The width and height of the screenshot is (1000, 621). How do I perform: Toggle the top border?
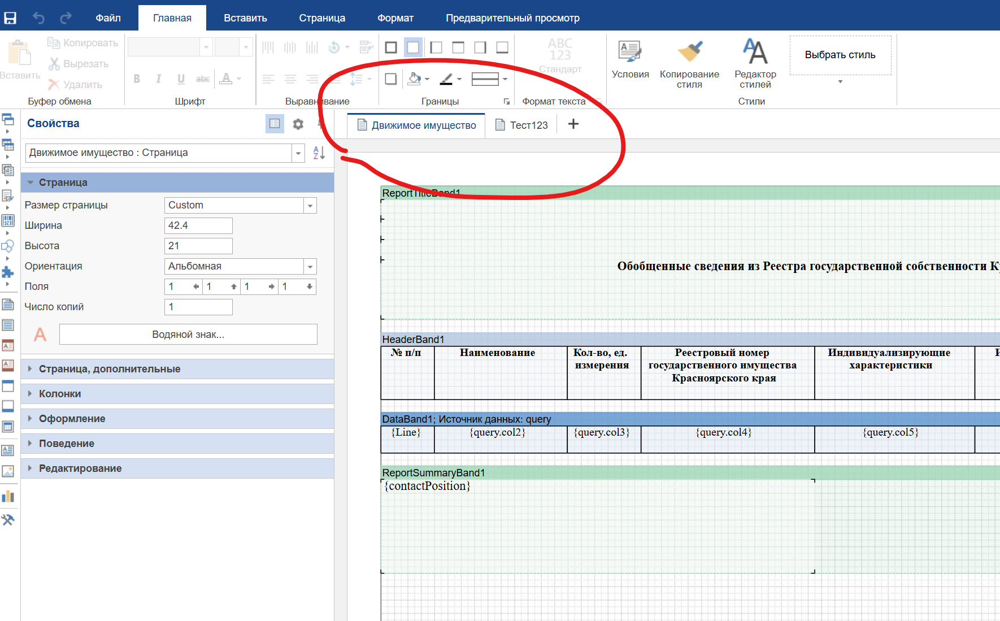click(x=458, y=47)
